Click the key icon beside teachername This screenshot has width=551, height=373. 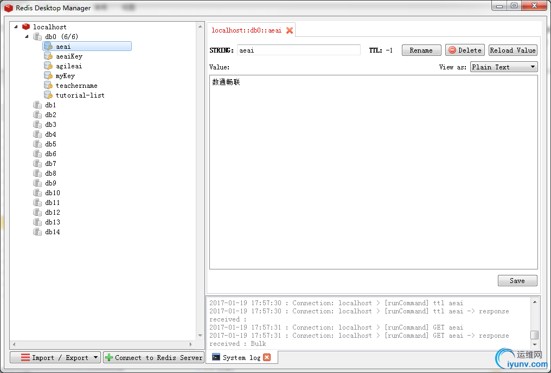48,85
